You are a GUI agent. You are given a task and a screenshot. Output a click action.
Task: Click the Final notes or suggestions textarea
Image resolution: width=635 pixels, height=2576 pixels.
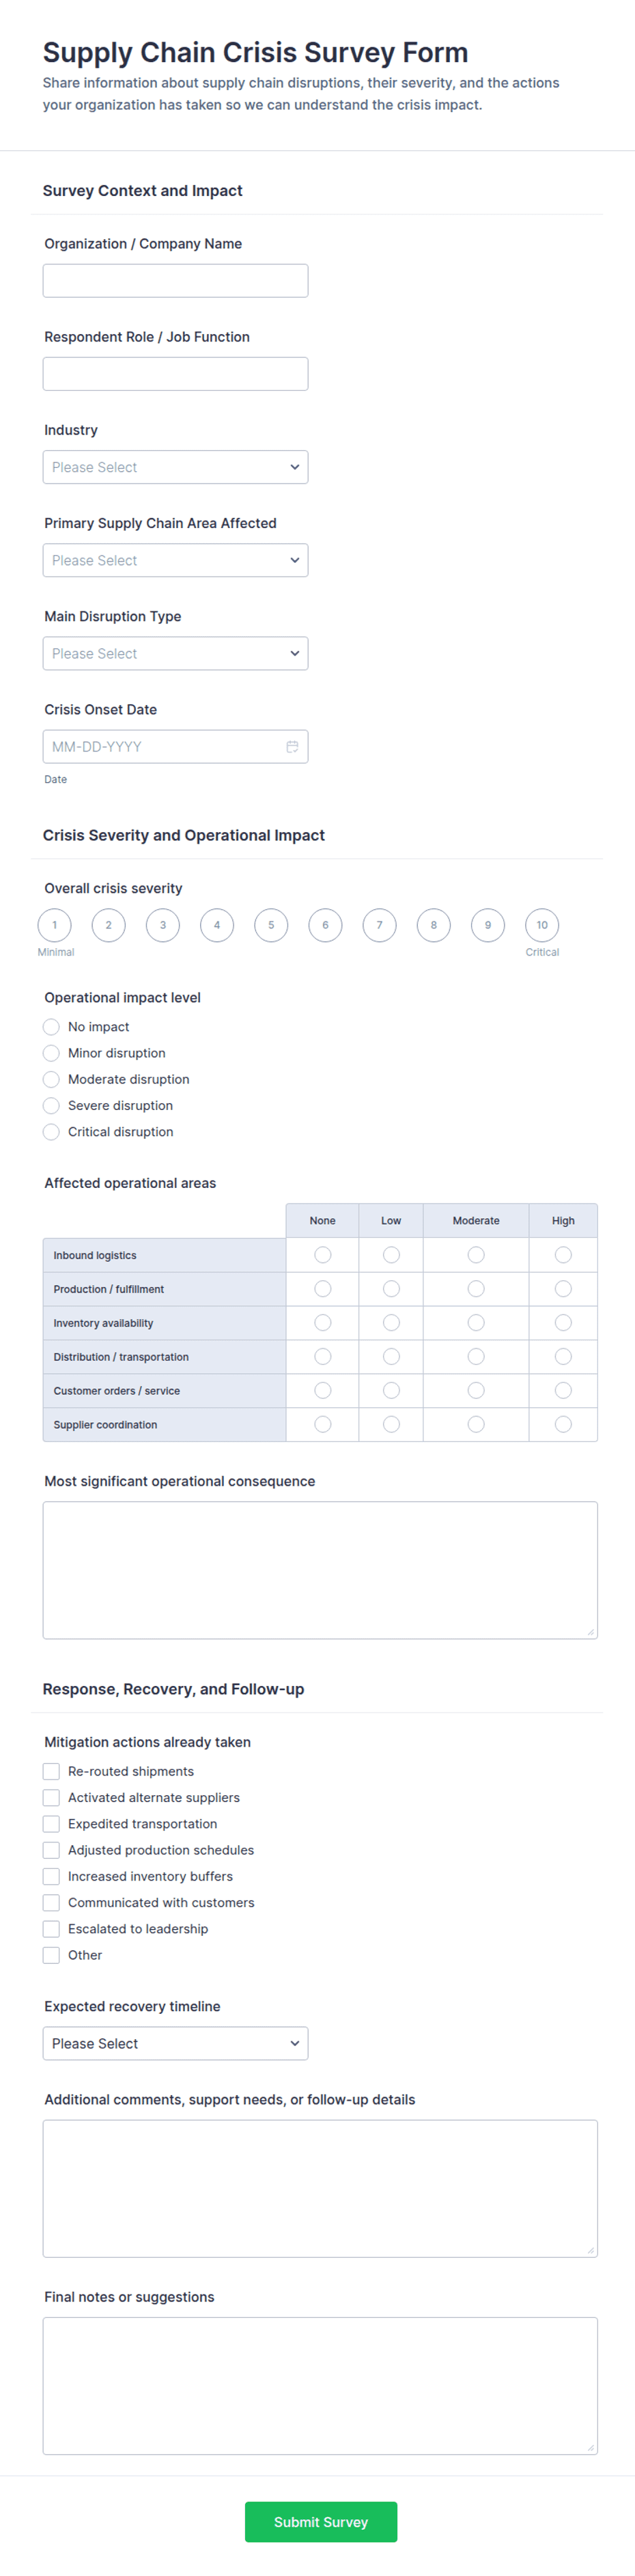click(x=320, y=2385)
